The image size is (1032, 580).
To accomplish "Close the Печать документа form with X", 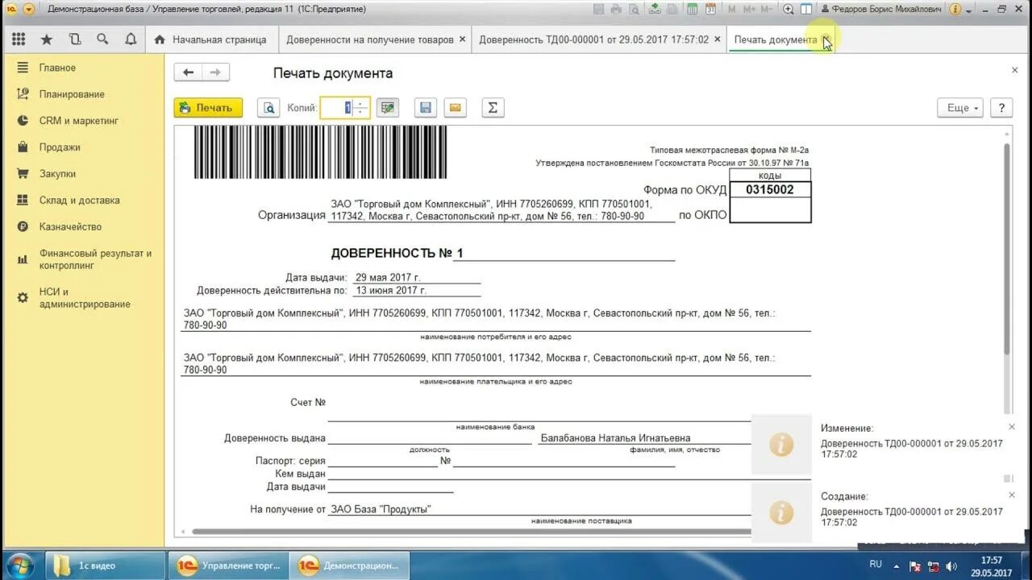I will 1014,70.
